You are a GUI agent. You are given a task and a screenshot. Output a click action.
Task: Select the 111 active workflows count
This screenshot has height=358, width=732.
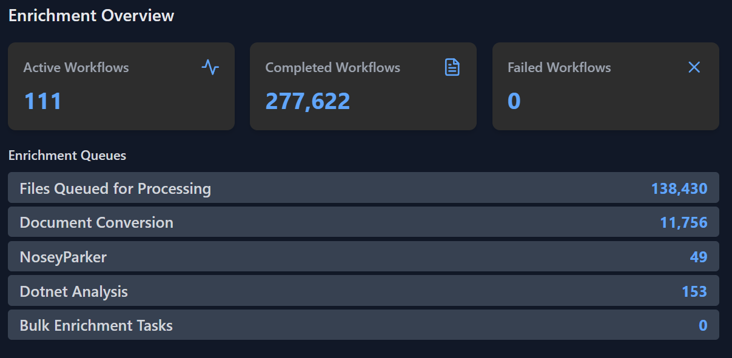(42, 101)
